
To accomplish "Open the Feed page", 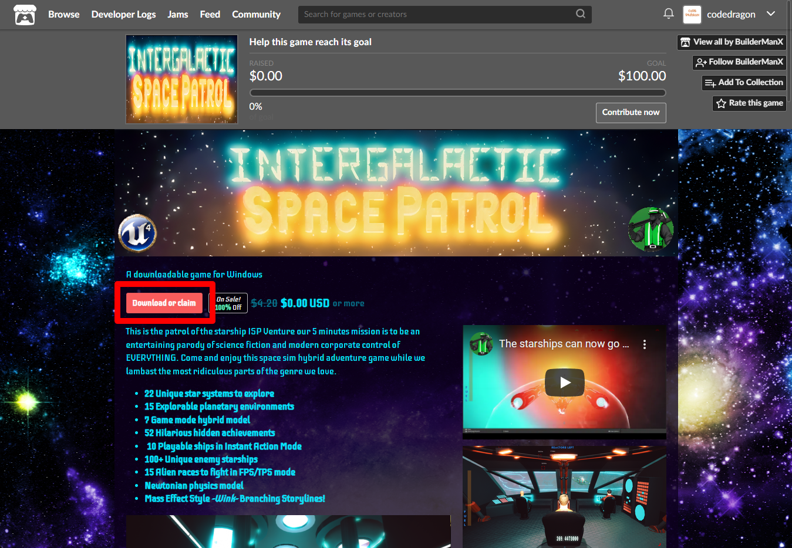I will click(210, 15).
